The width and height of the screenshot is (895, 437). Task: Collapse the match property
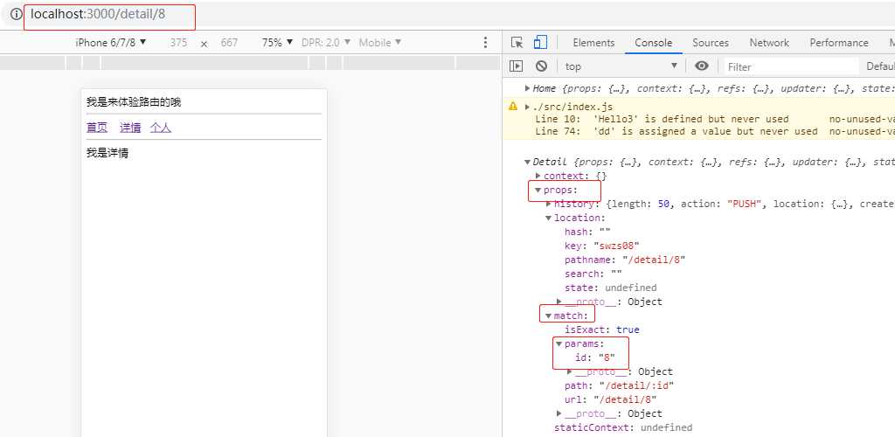coord(549,316)
